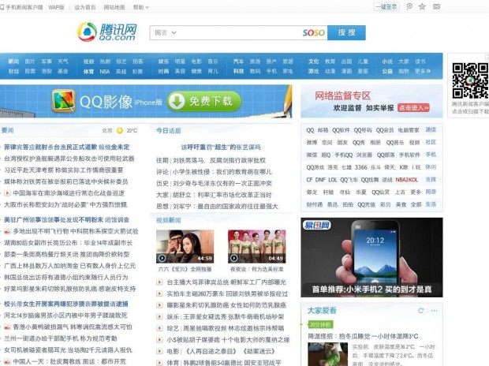489x366 pixels.
Task: Select 娱乐 in navigation bar
Action: [163, 62]
